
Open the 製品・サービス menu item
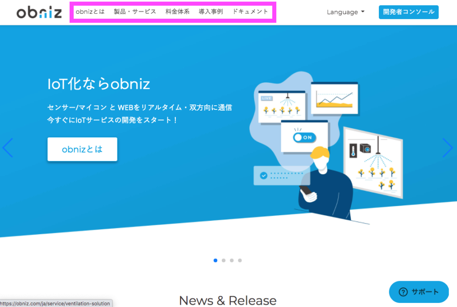click(135, 12)
